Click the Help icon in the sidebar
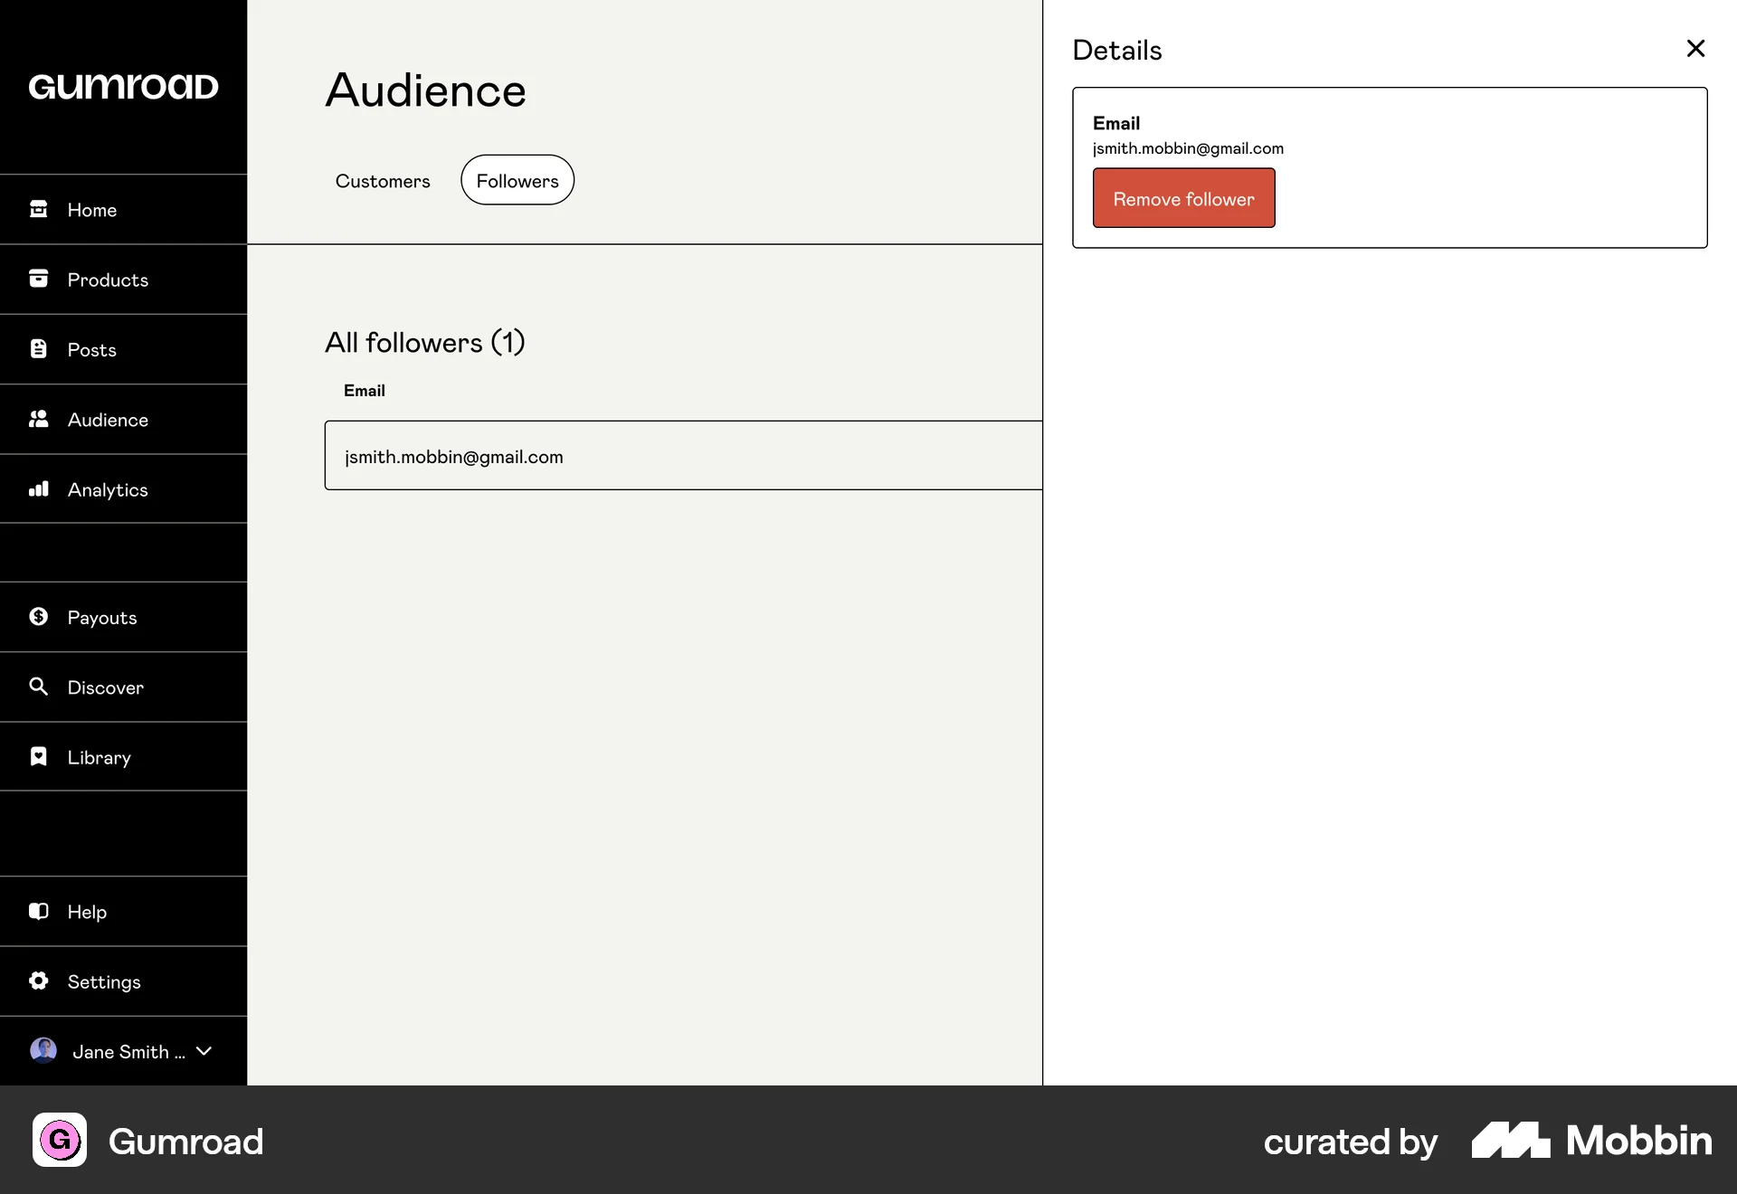Screen dimensions: 1737x1194 pos(39,912)
